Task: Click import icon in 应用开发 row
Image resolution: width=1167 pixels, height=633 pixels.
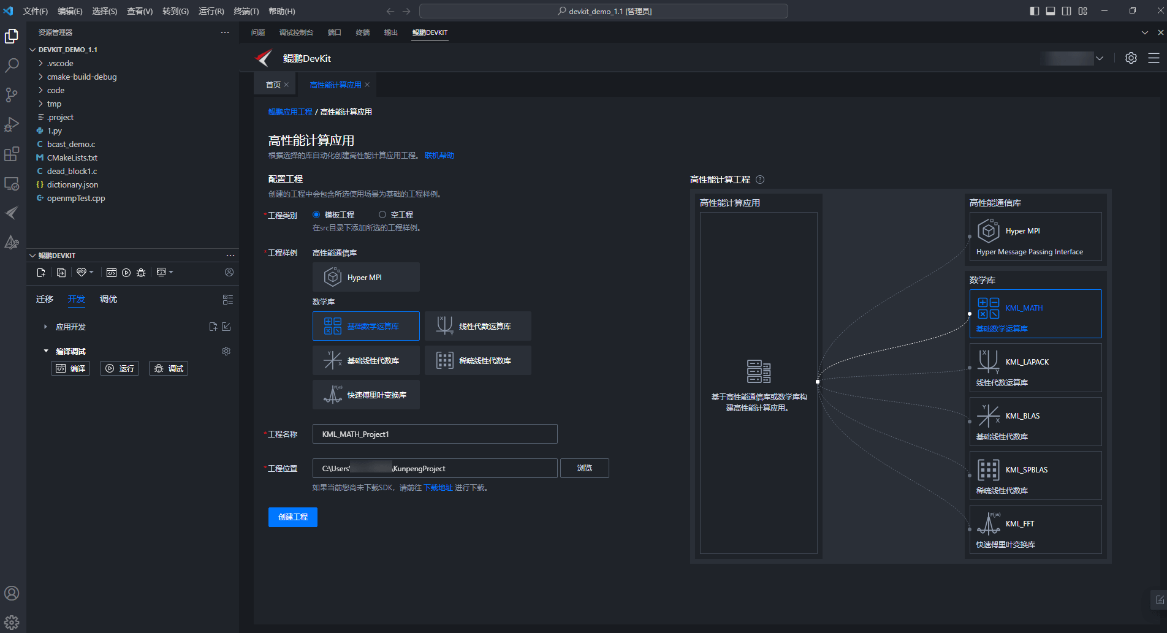Action: point(226,327)
